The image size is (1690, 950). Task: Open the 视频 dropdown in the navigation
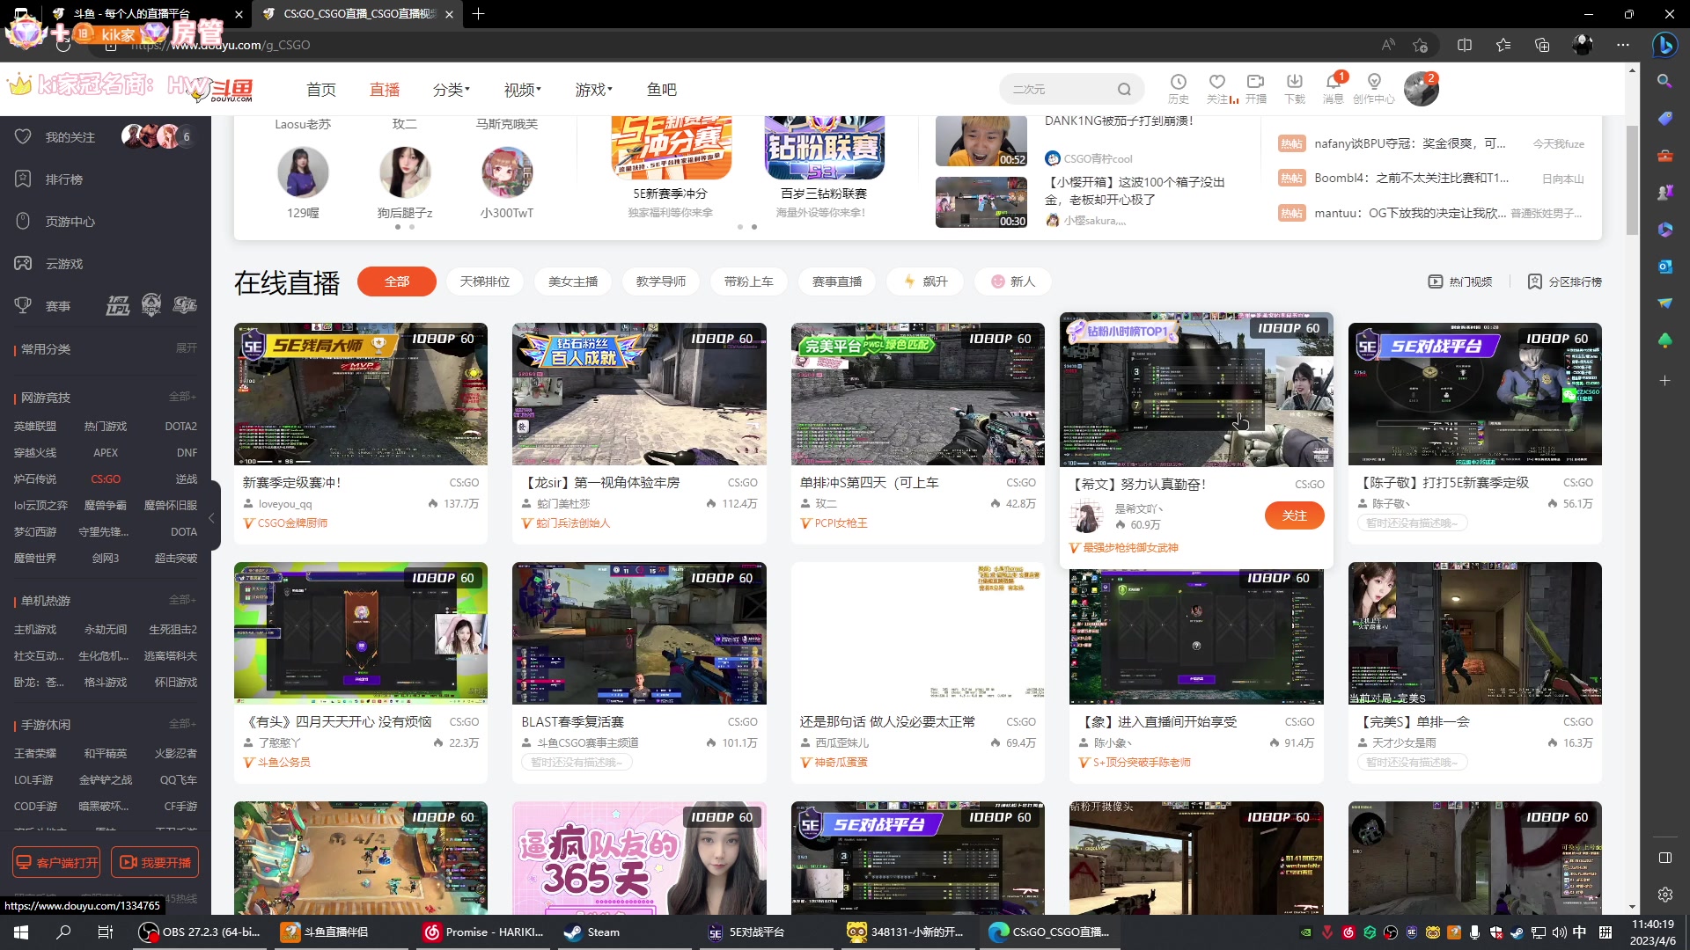pyautogui.click(x=523, y=90)
